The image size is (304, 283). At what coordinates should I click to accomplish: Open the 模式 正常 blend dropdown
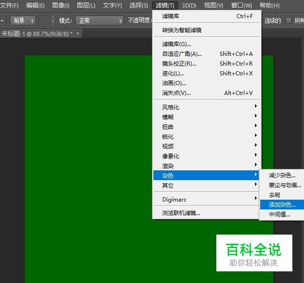click(99, 20)
